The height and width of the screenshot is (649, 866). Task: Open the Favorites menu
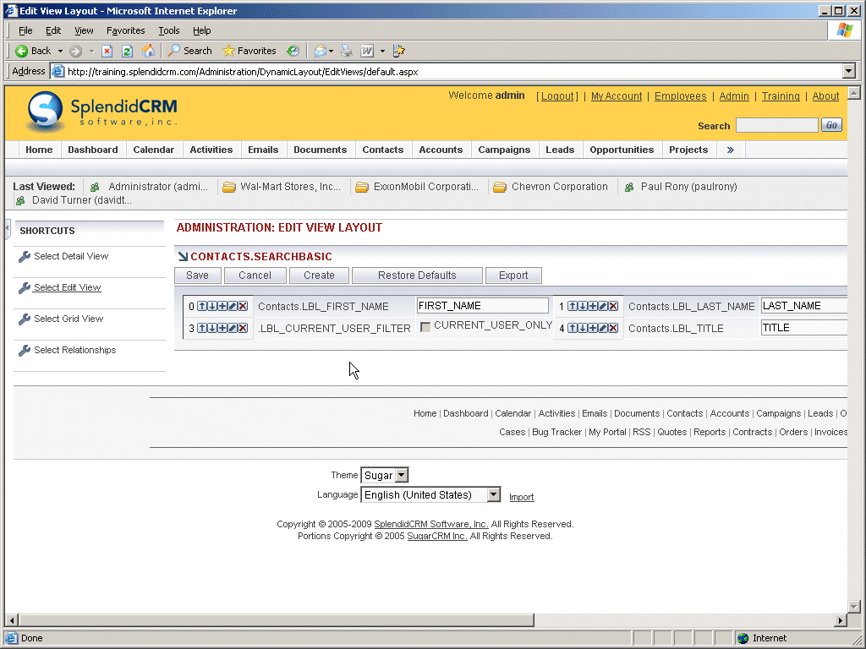pos(125,30)
